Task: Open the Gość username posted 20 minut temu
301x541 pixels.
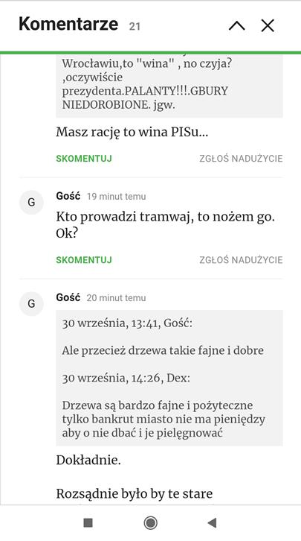Action: [x=68, y=298]
